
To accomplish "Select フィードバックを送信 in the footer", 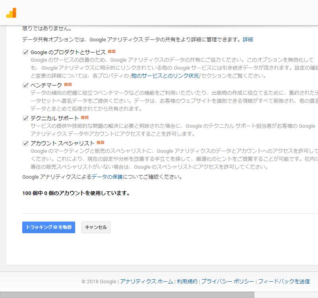I will (284, 281).
